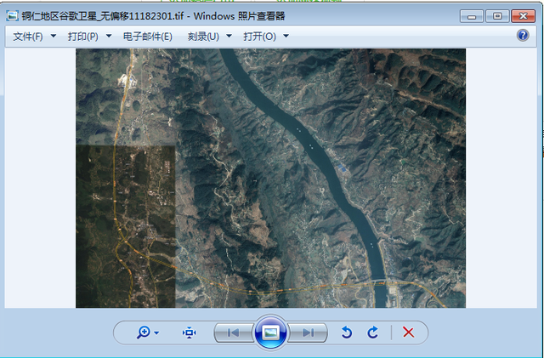Click the photo viewer icon in title bar
The image size is (544, 358).
pos(13,16)
